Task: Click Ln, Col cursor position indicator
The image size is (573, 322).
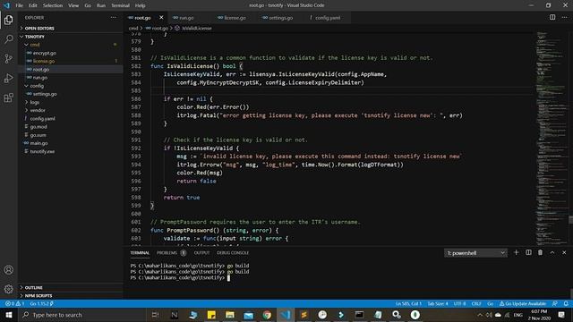Action: 408,303
